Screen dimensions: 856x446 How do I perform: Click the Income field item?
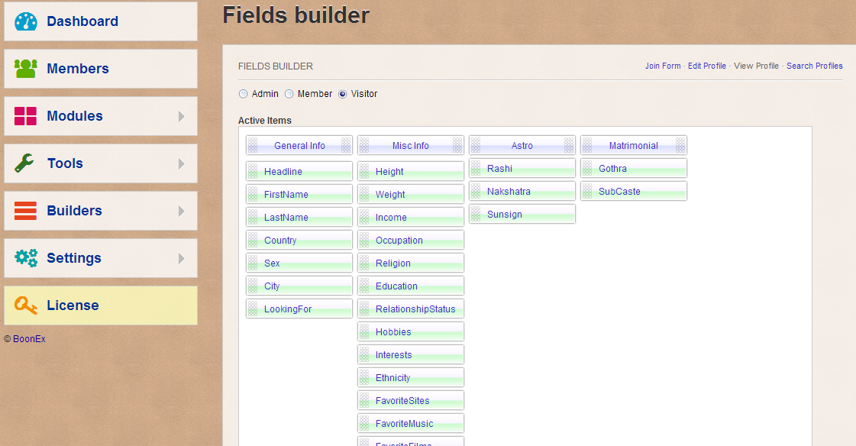click(x=411, y=217)
